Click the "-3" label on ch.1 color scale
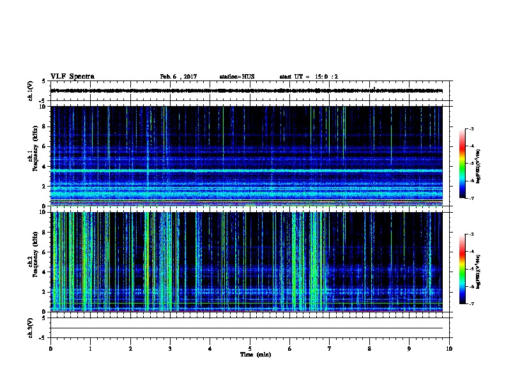506x391 pixels. coord(471,129)
